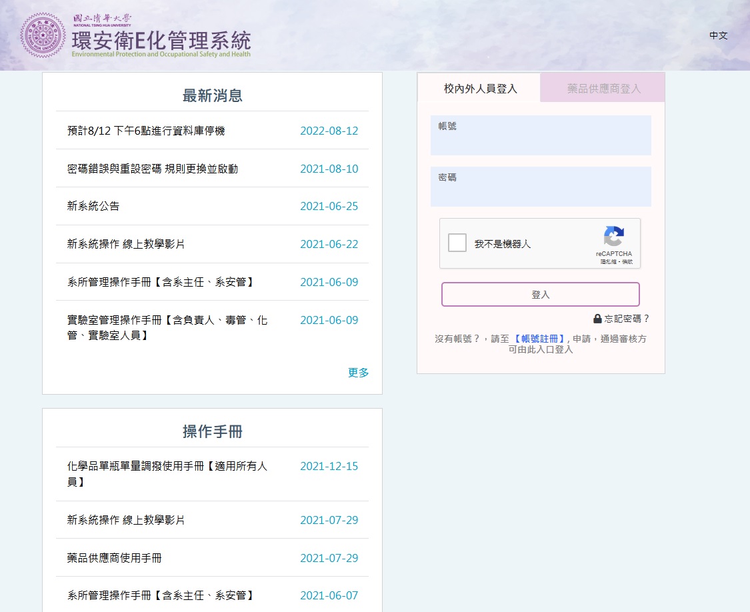Open news 預計8/12 下午6點進行資料庫停機
750x612 pixels.
tap(146, 131)
